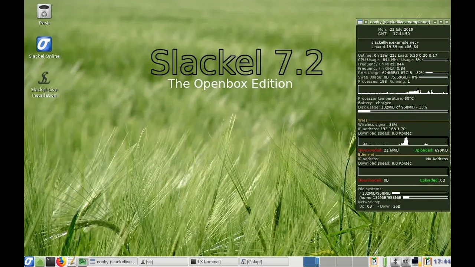Open the main menu at the taskbar's left end

coord(29,261)
